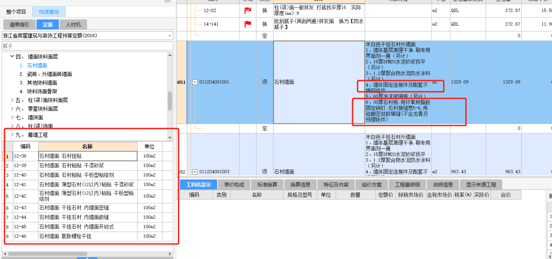Screen dimensions: 552x259
Task: Click the 规格及型号 column header
Action: click(x=300, y=195)
